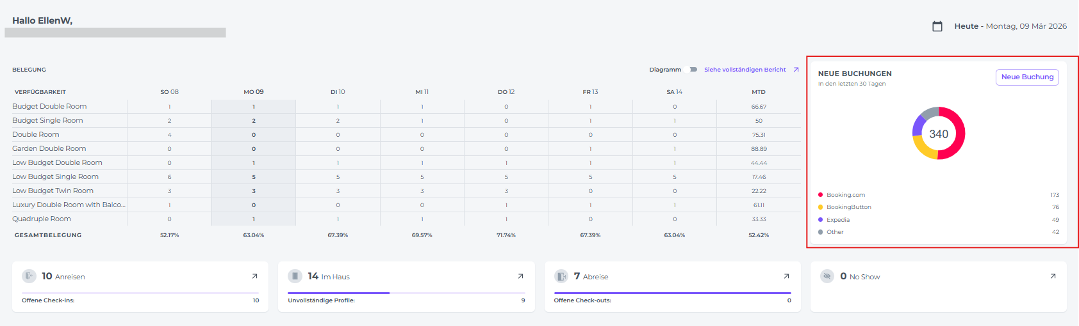
Task: Click the Anreisen check-in icon
Action: pyautogui.click(x=29, y=276)
